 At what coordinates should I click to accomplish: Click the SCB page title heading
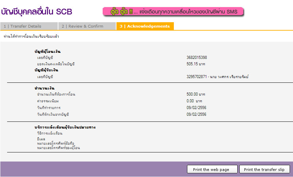click(x=36, y=12)
